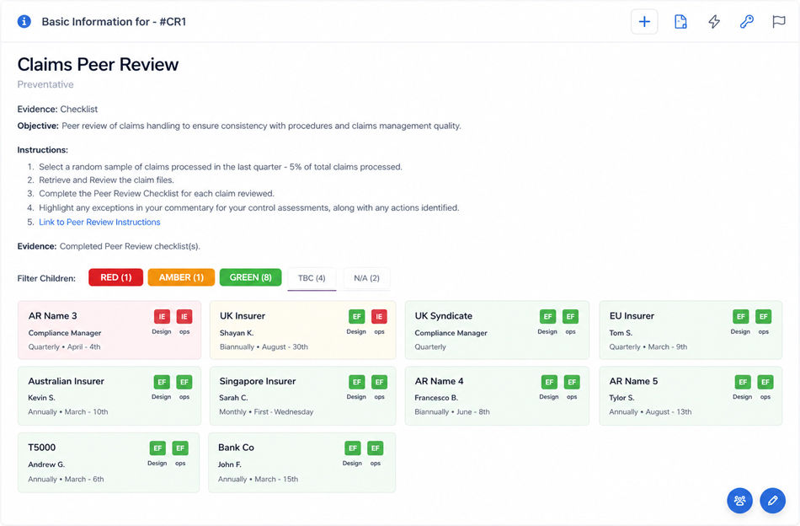This screenshot has width=800, height=526.
Task: Select the N/A (2) filter tab
Action: click(367, 278)
